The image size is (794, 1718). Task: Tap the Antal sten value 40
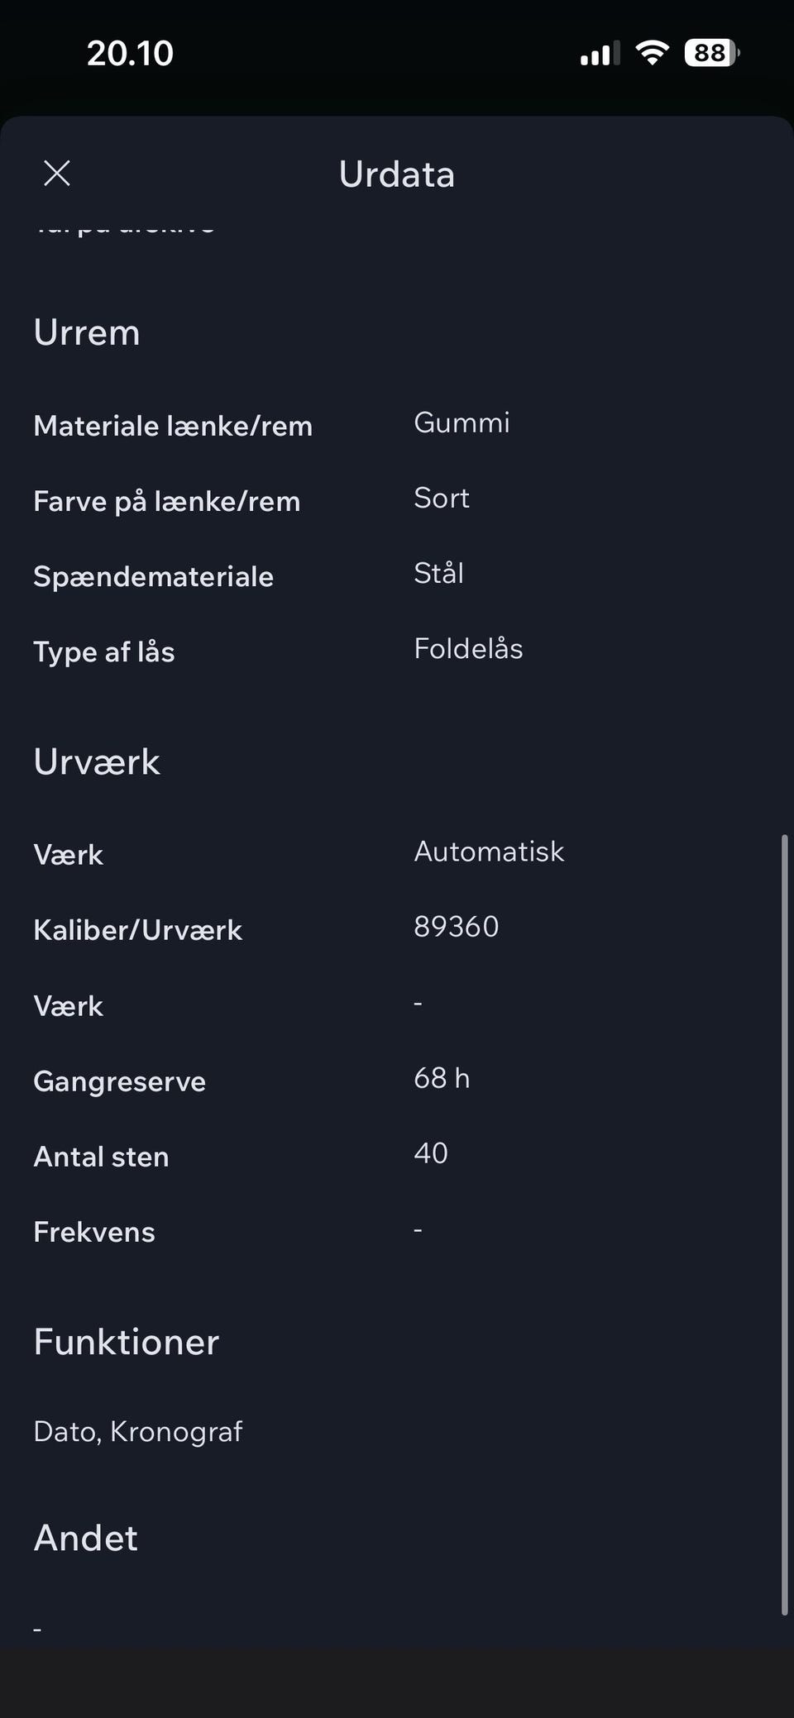coord(431,1153)
